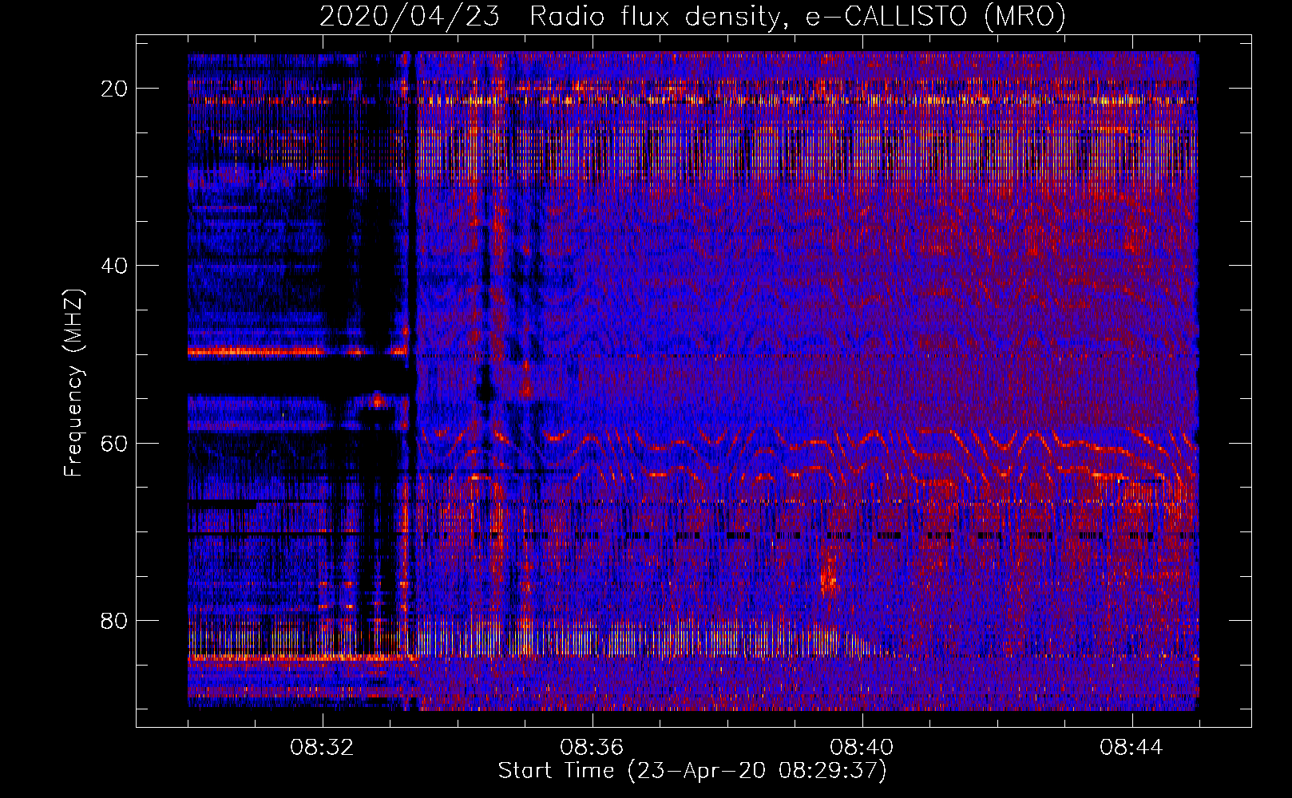Click the 08:36 time tick label
The image size is (1292, 798).
click(592, 748)
